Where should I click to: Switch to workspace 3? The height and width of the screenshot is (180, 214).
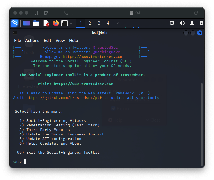[x=99, y=23]
